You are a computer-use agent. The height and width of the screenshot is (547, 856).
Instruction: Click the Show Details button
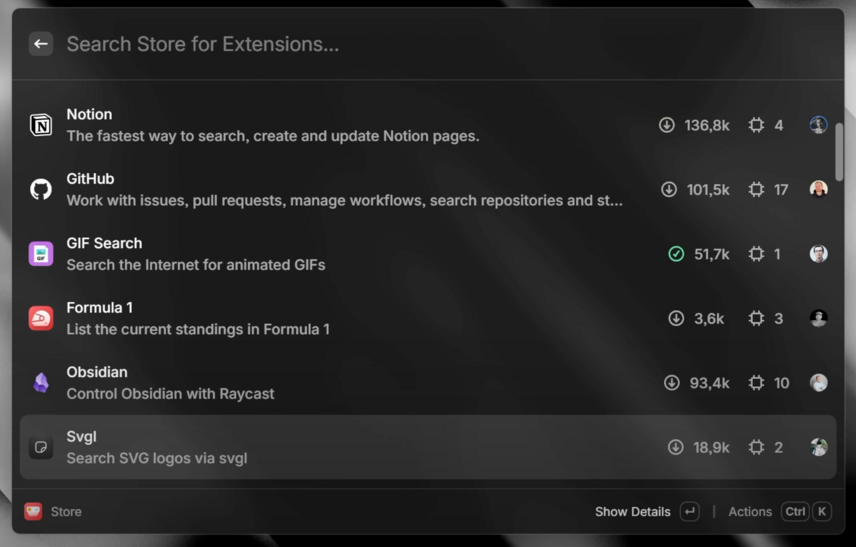coord(633,511)
